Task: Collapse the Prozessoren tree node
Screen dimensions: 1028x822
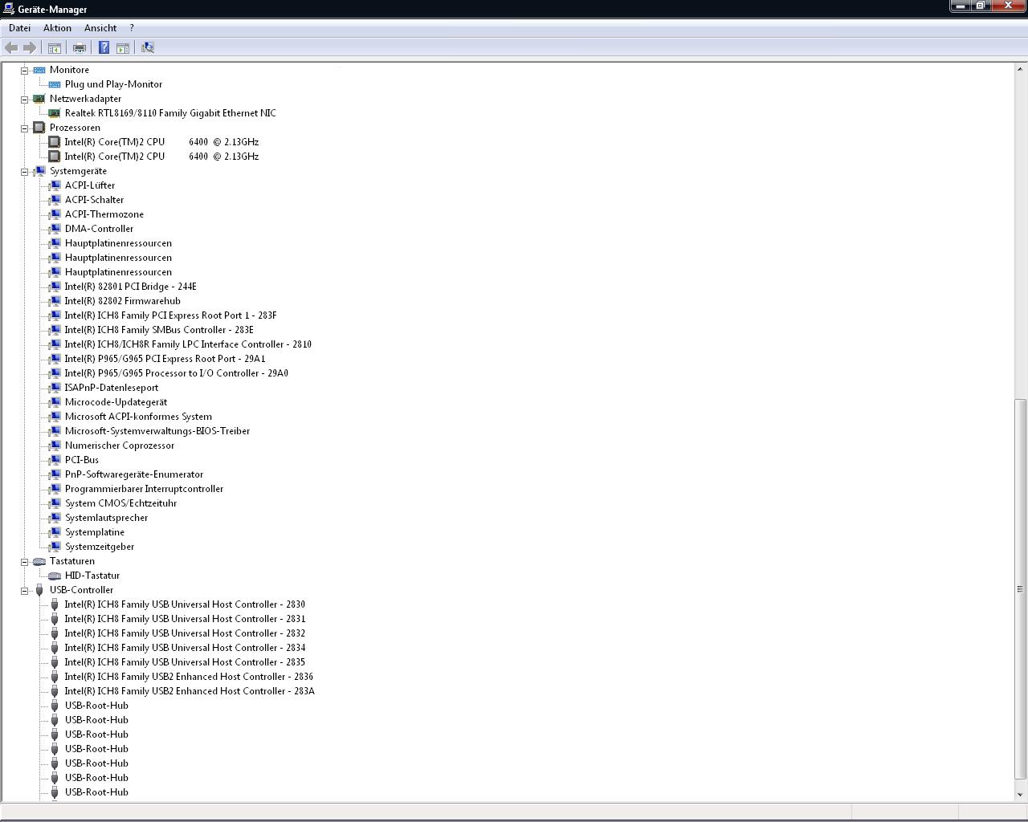Action: 25,128
